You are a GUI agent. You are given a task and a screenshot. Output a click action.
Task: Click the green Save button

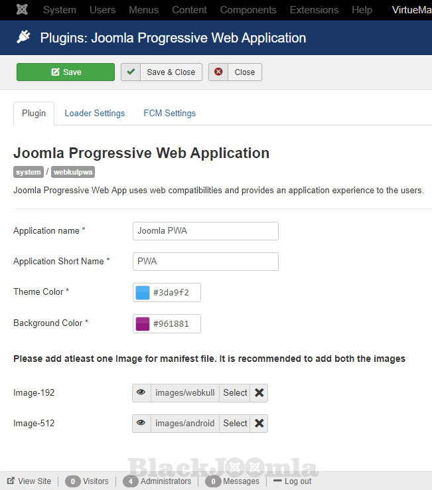click(x=66, y=72)
